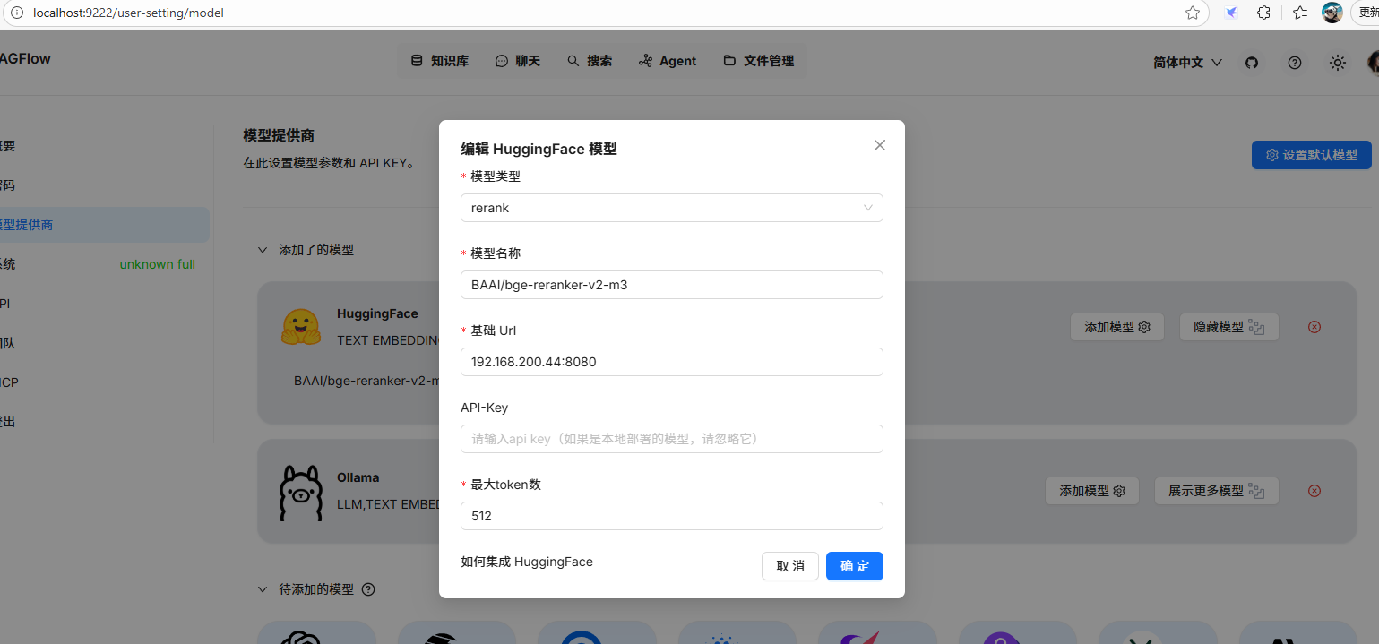The height and width of the screenshot is (644, 1379).
Task: Click the blue bird extension icon
Action: (x=1232, y=13)
